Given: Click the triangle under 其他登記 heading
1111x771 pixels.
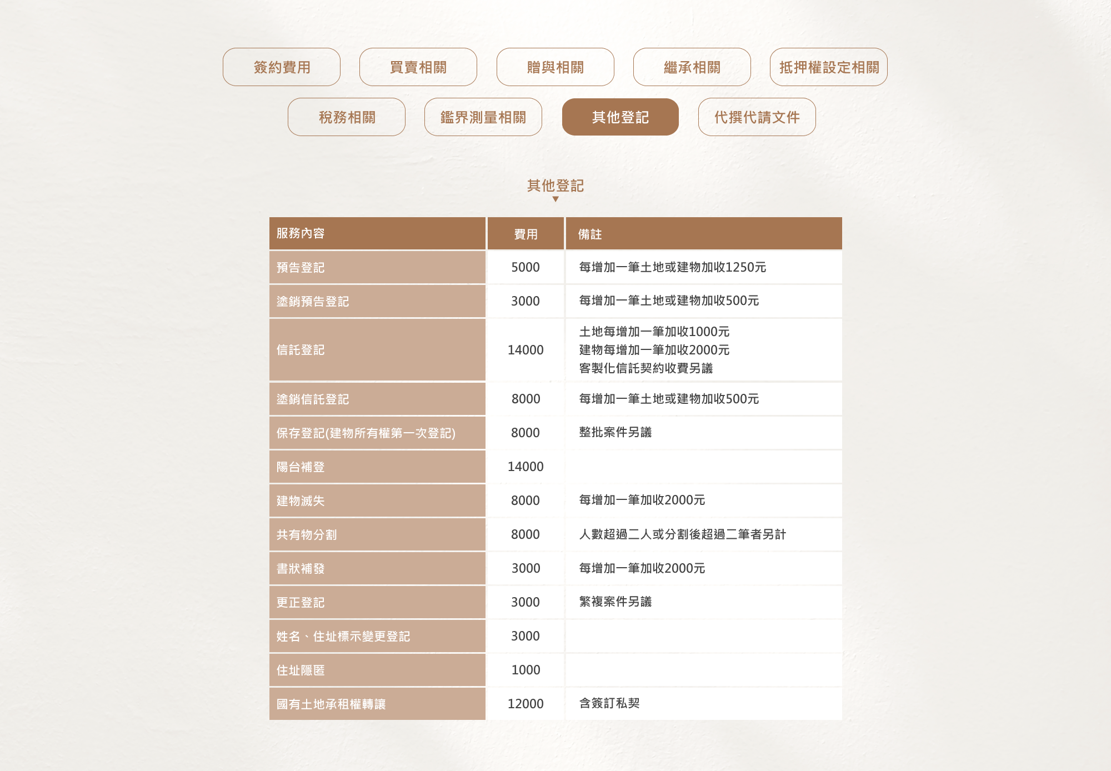Looking at the screenshot, I should pyautogui.click(x=555, y=199).
